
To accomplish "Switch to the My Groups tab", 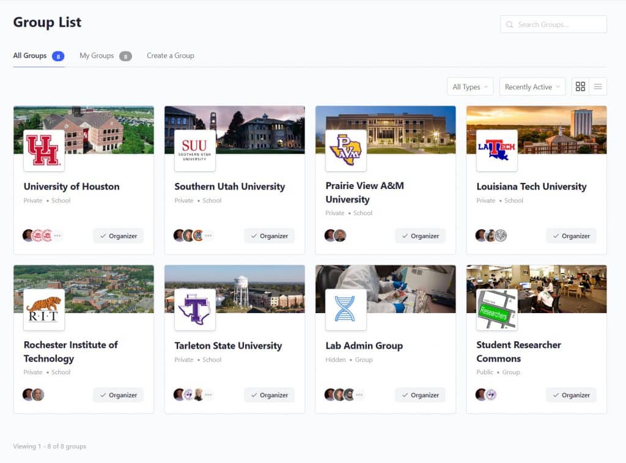I will [x=105, y=56].
